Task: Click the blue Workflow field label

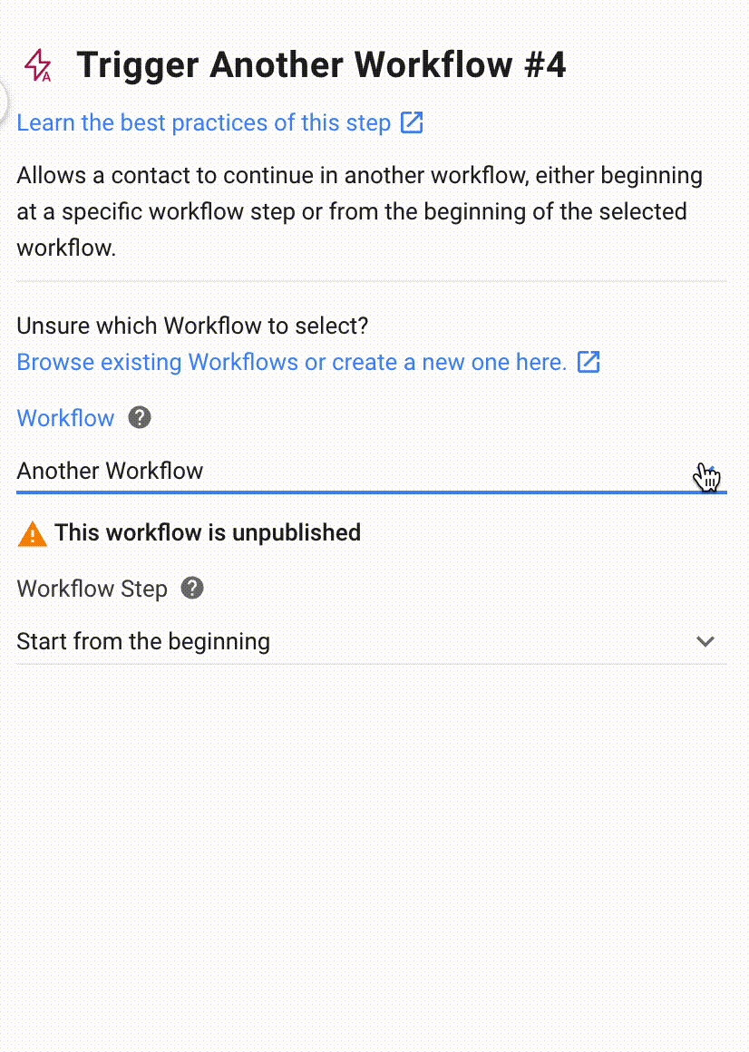Action: click(x=65, y=418)
